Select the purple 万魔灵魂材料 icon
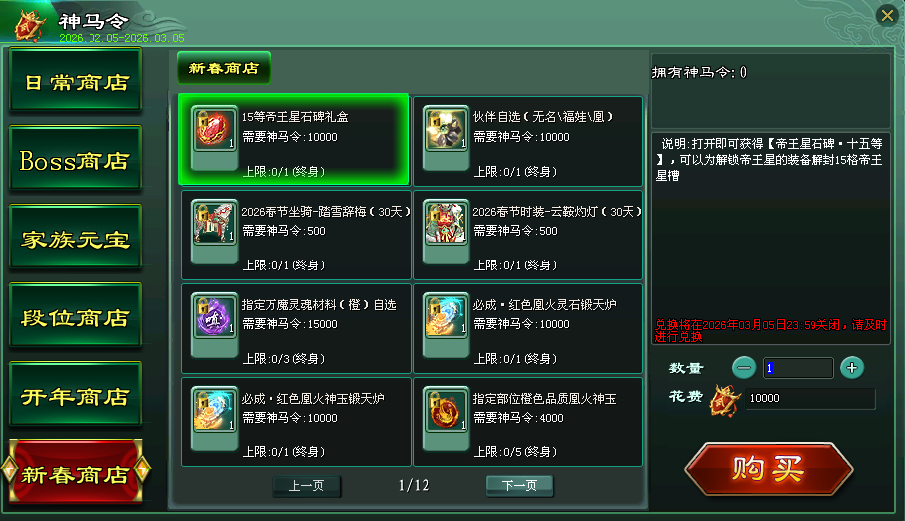 coord(214,316)
